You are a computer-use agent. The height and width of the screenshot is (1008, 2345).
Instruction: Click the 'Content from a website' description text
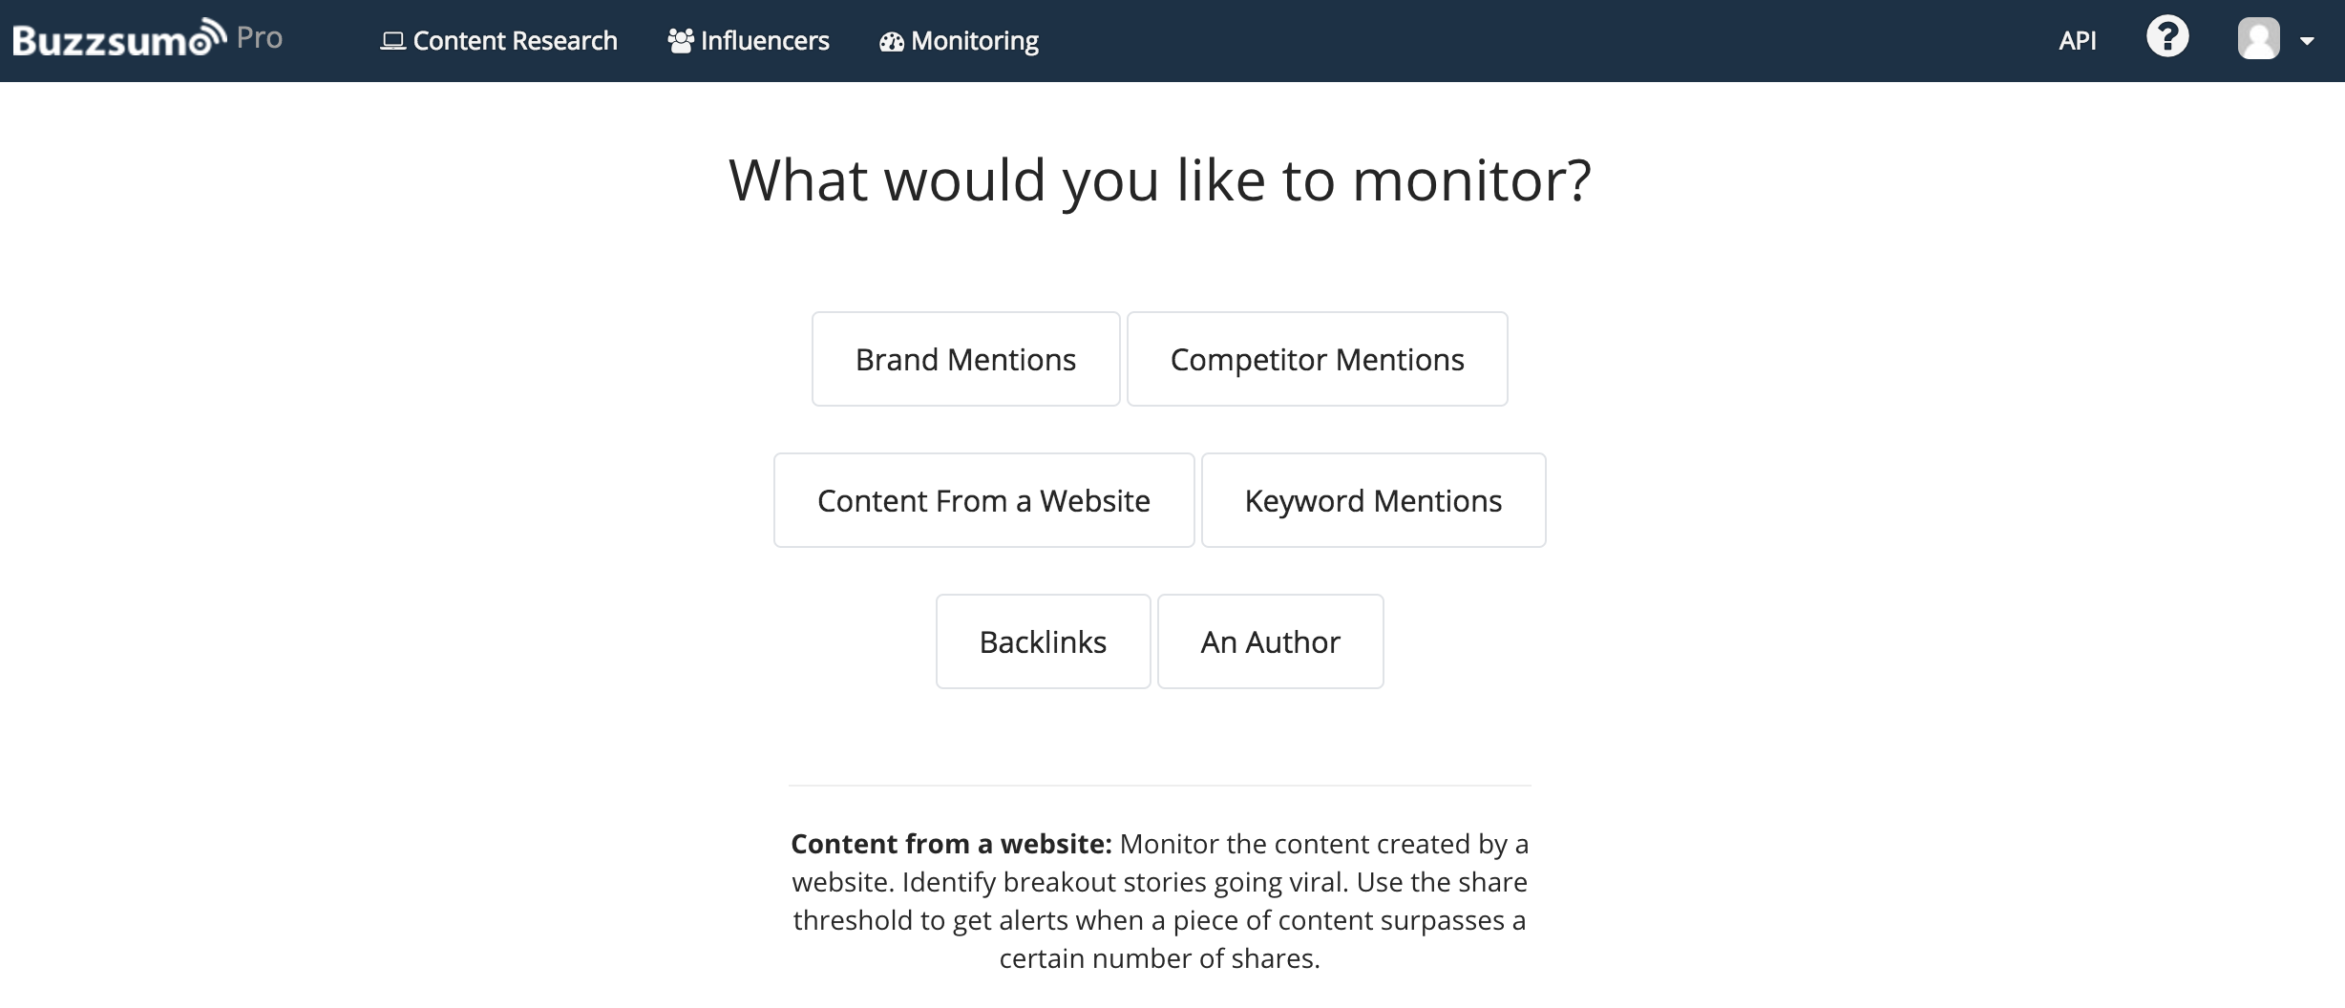click(x=1159, y=900)
